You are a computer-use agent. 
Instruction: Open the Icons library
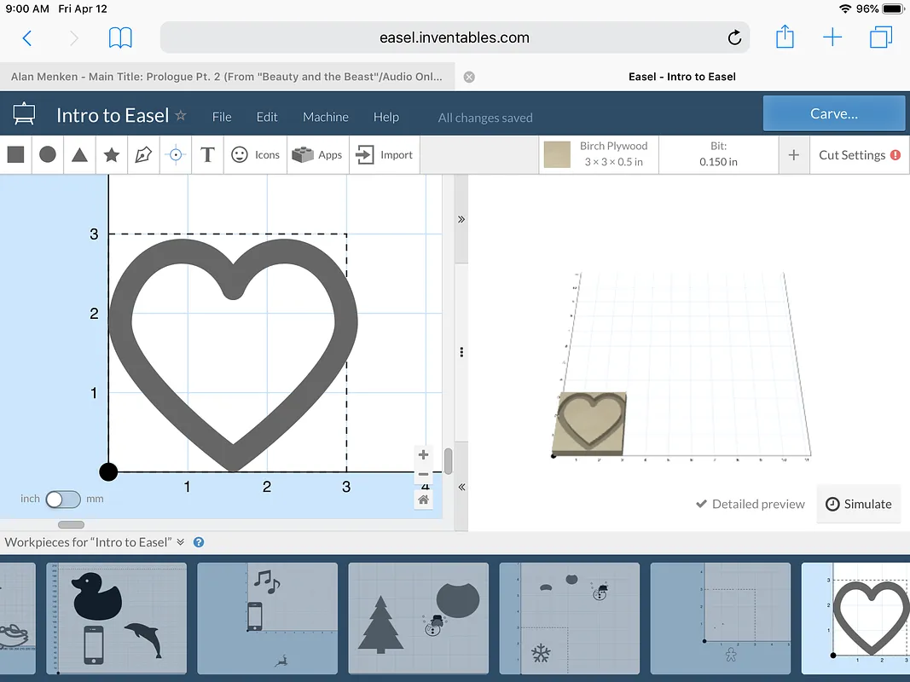[x=256, y=154]
